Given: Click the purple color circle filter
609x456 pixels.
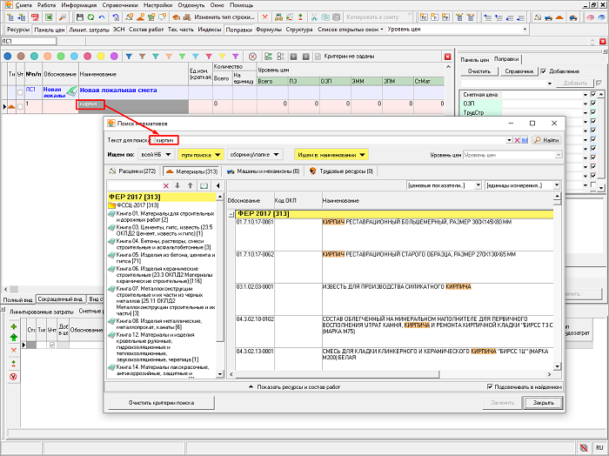Looking at the screenshot, I should (x=114, y=57).
